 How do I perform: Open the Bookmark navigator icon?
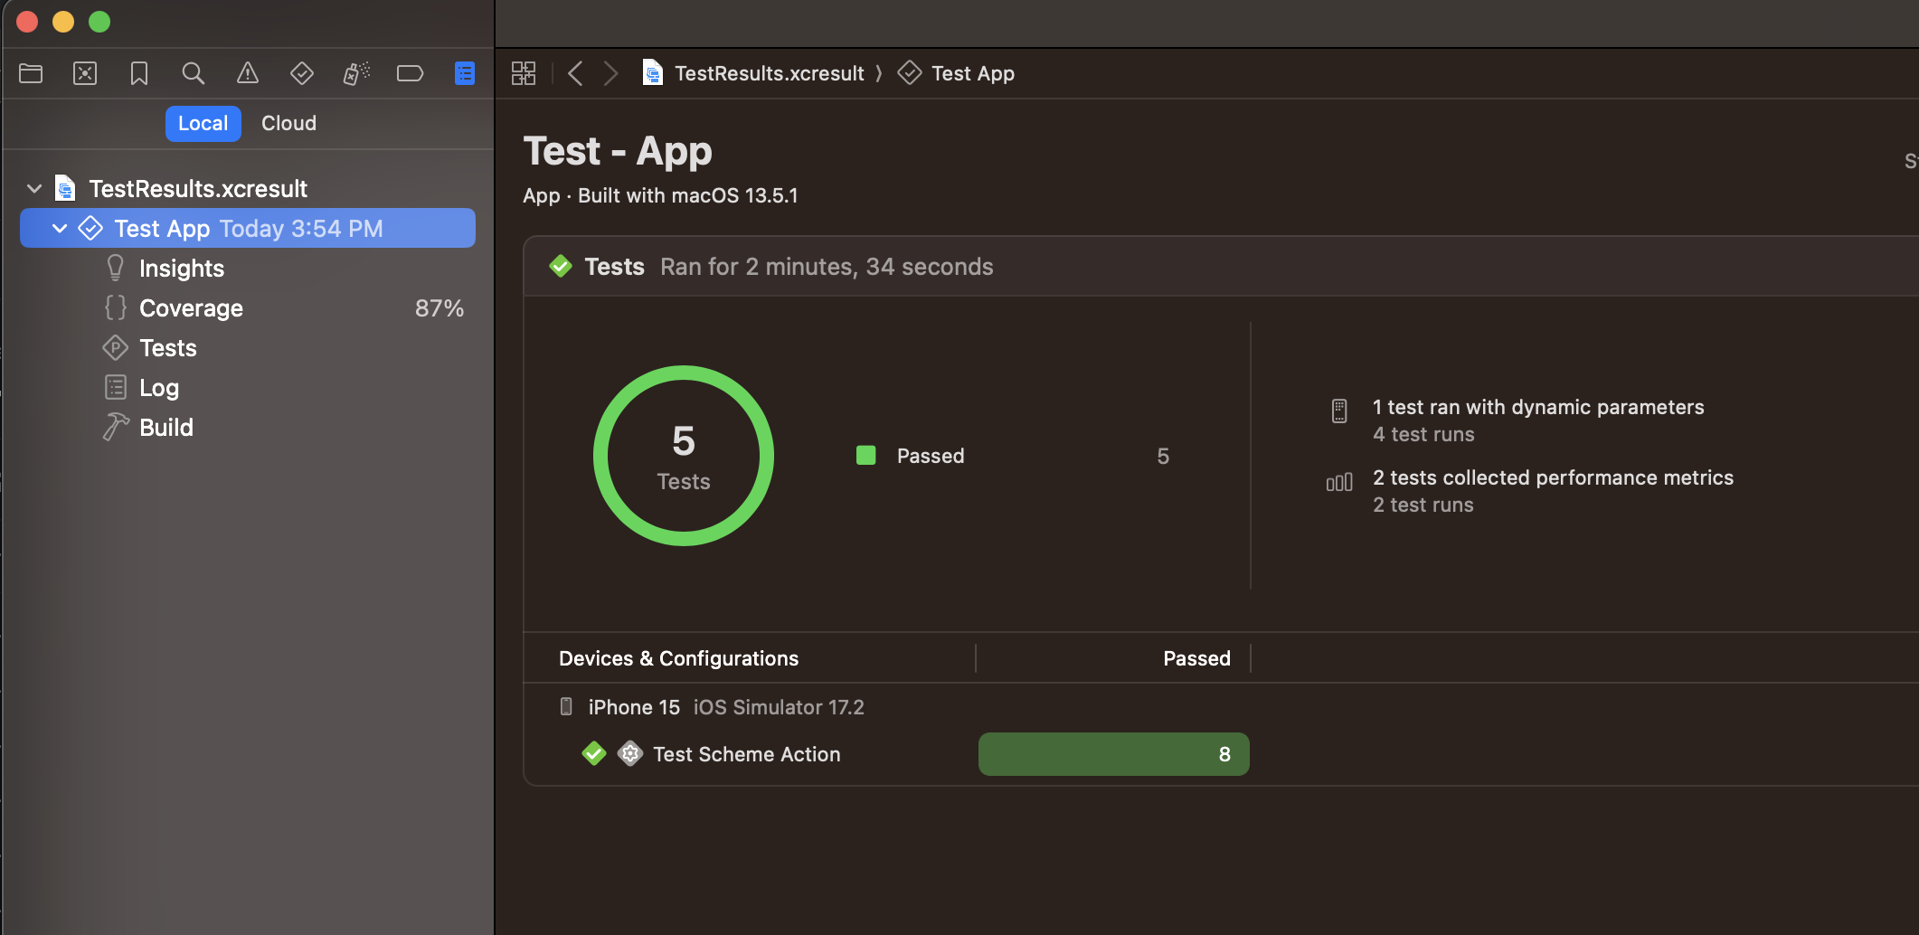pos(139,73)
